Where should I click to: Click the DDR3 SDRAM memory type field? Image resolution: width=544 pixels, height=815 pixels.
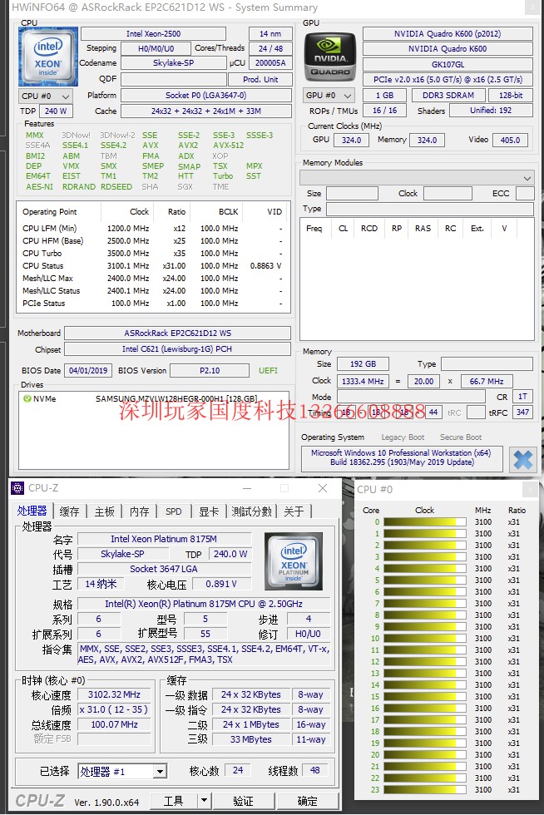click(x=448, y=96)
